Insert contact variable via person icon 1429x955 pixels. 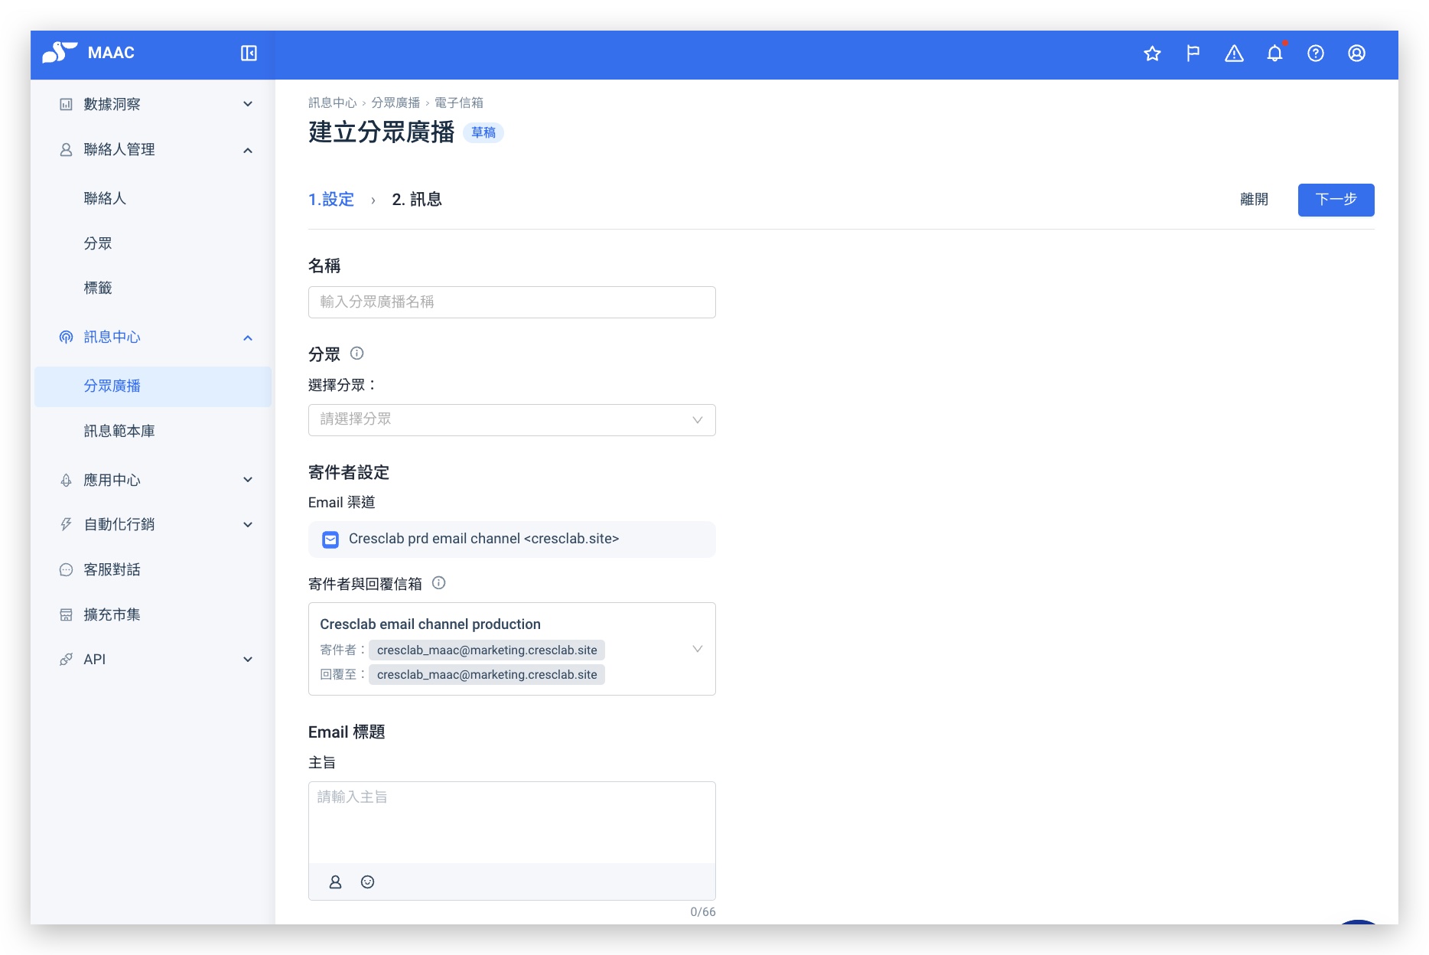(x=335, y=882)
